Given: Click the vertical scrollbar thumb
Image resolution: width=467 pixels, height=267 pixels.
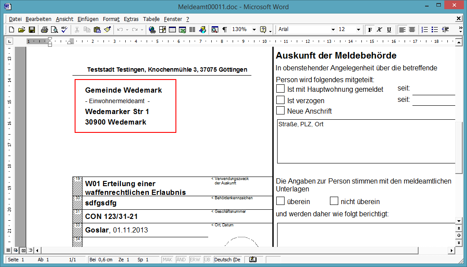Looking at the screenshot, I should coord(458,149).
